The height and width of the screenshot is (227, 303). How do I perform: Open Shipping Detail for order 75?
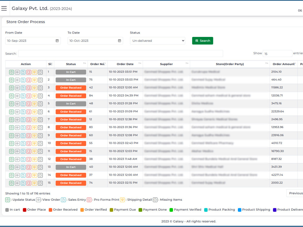click(x=35, y=80)
